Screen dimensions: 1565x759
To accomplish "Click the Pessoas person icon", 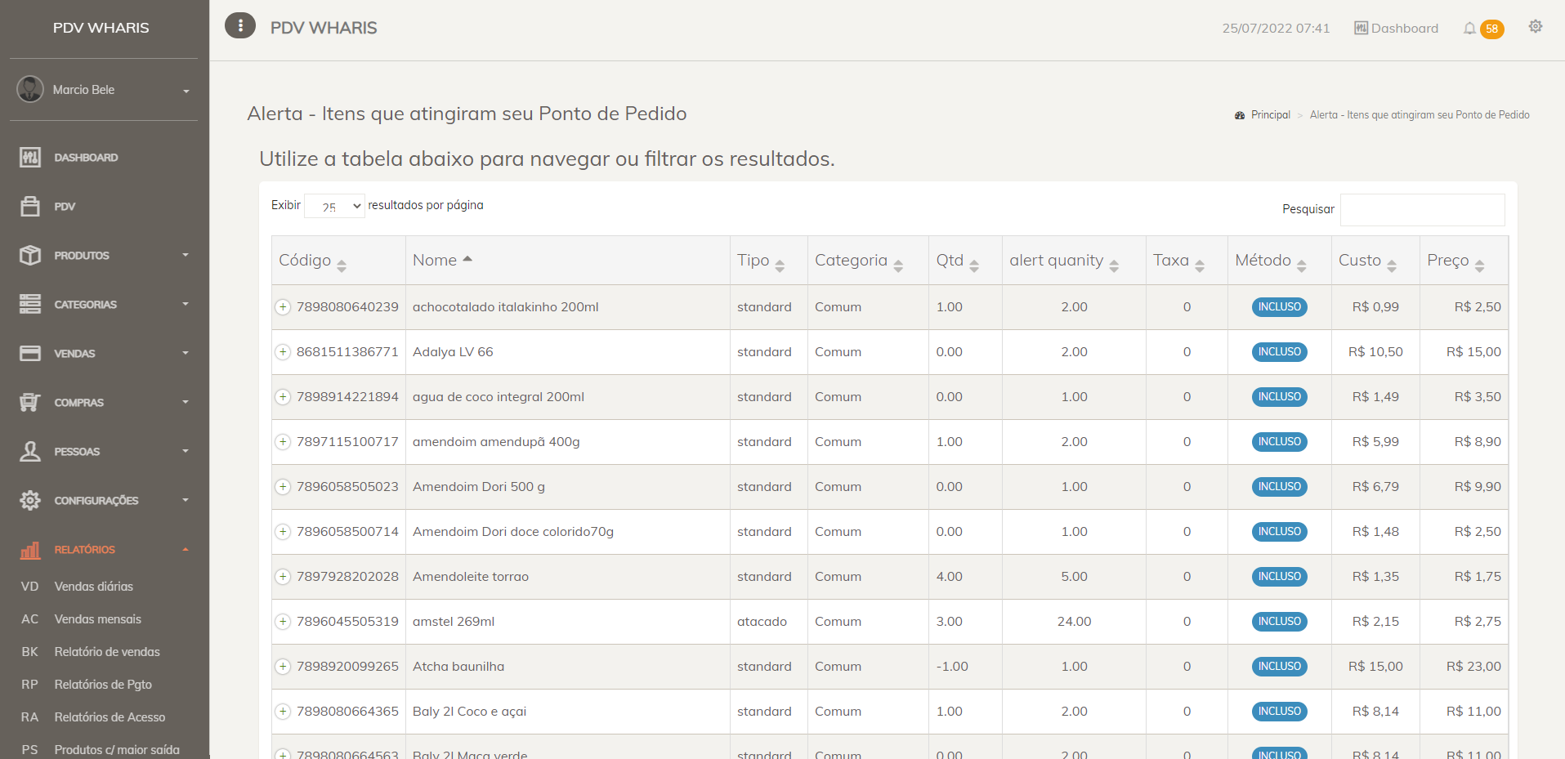I will point(30,452).
